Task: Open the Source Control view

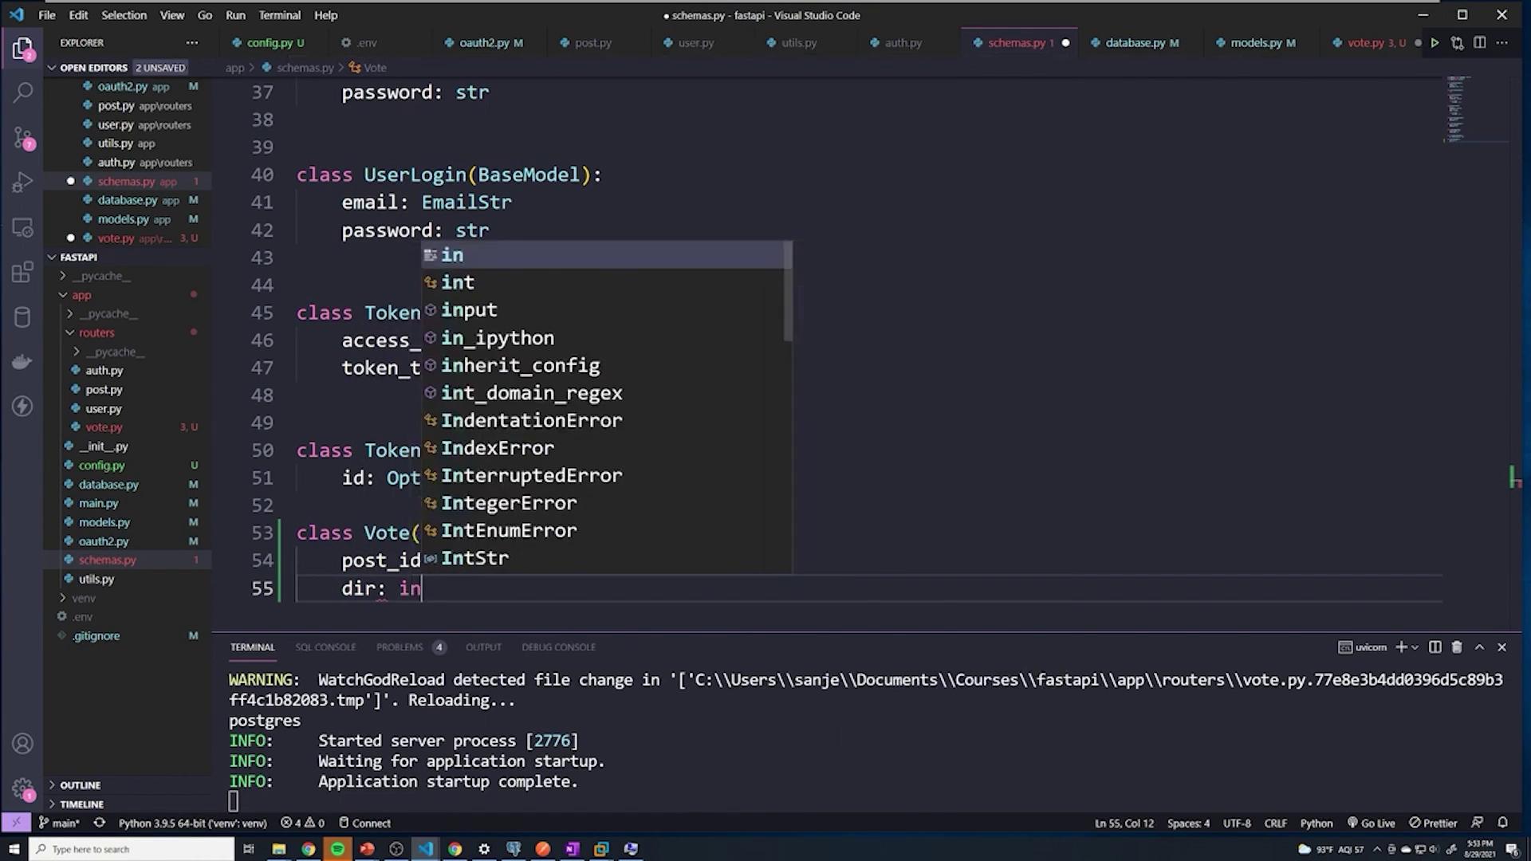Action: (22, 138)
